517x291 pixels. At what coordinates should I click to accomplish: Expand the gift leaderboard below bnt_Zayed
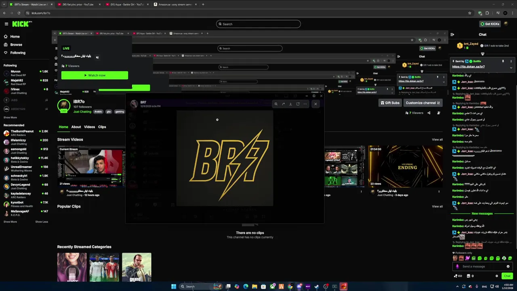pyautogui.click(x=482, y=54)
